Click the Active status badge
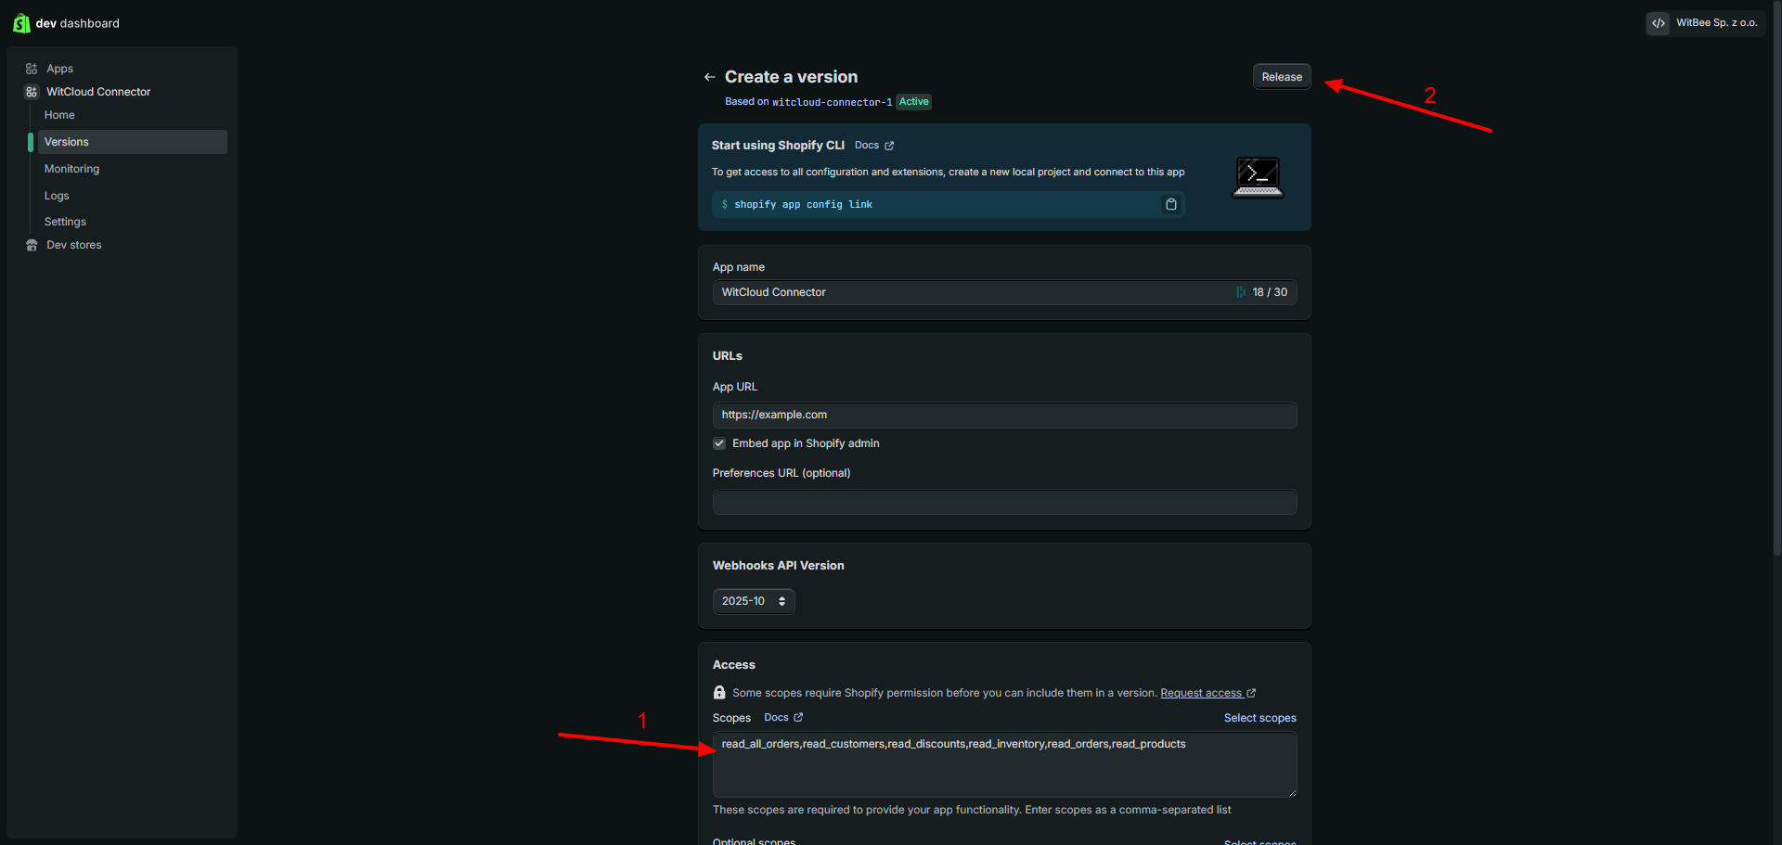This screenshot has width=1782, height=845. click(914, 102)
